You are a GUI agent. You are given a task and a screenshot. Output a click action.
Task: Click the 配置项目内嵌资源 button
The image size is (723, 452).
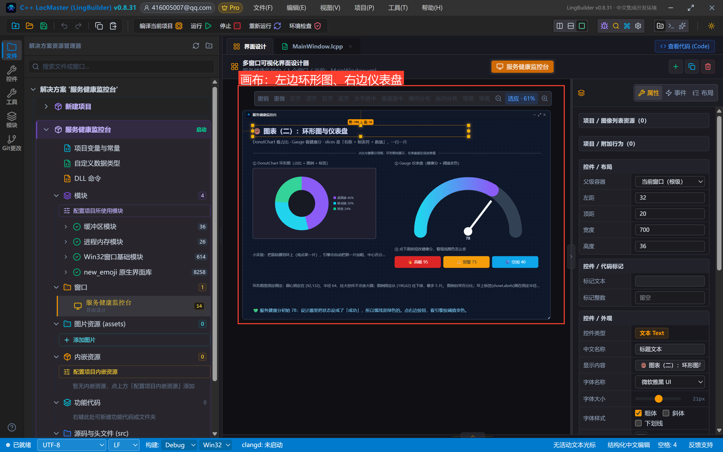135,372
